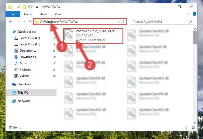203x139 pixels.
Task: Close the SysWOW64 window
Action: pos(191,7)
